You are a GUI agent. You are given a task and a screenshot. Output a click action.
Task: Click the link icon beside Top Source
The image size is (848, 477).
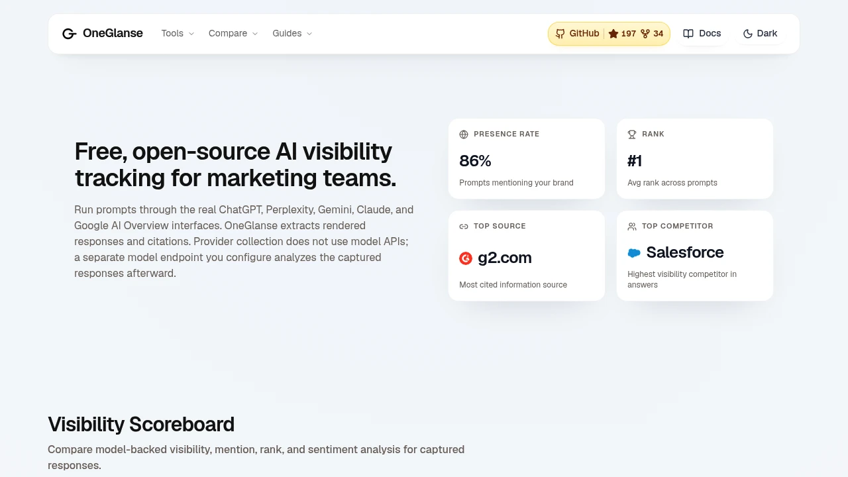coord(464,227)
